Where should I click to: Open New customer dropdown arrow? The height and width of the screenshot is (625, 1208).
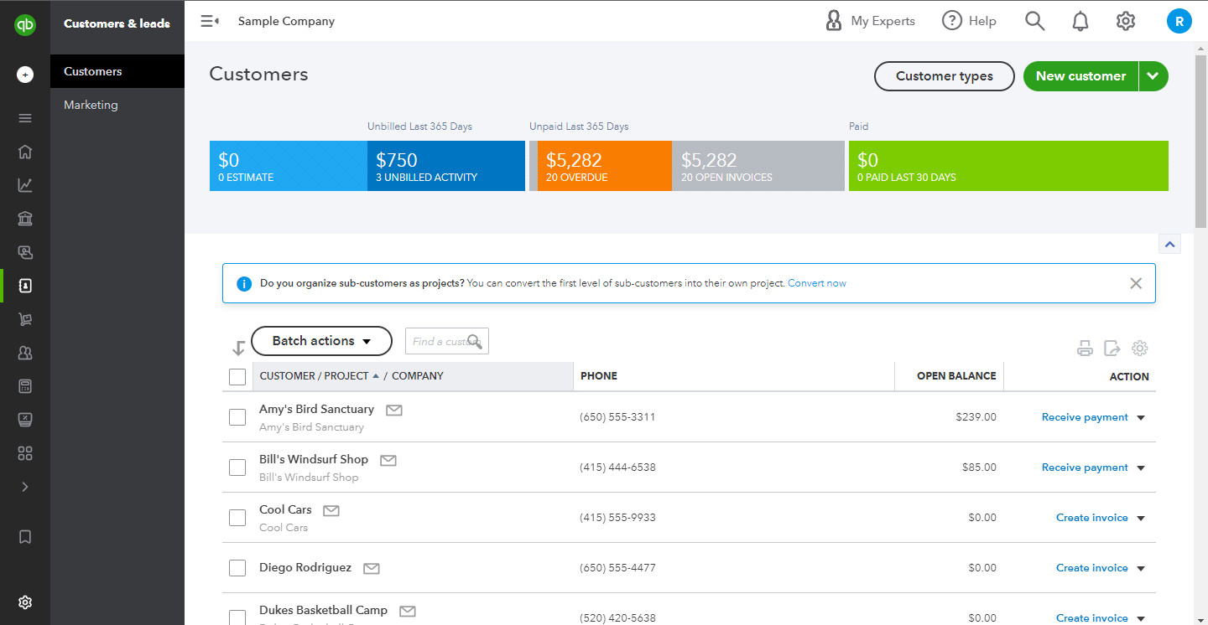coord(1153,76)
